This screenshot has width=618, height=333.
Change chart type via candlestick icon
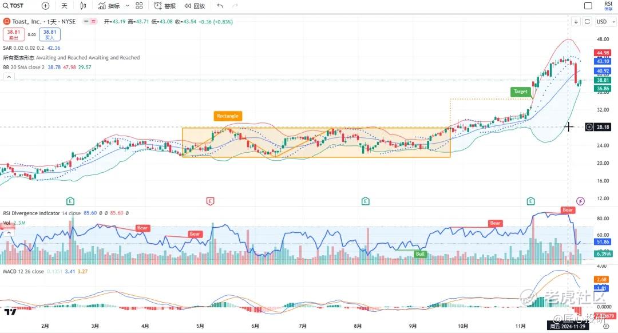(83, 6)
